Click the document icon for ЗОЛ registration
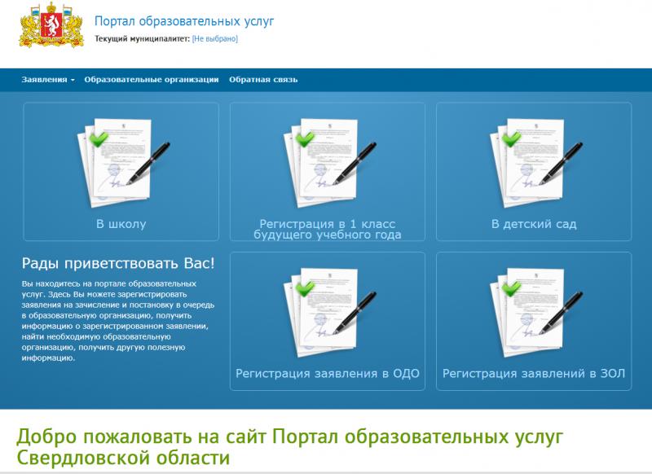The height and width of the screenshot is (474, 652). 534,309
